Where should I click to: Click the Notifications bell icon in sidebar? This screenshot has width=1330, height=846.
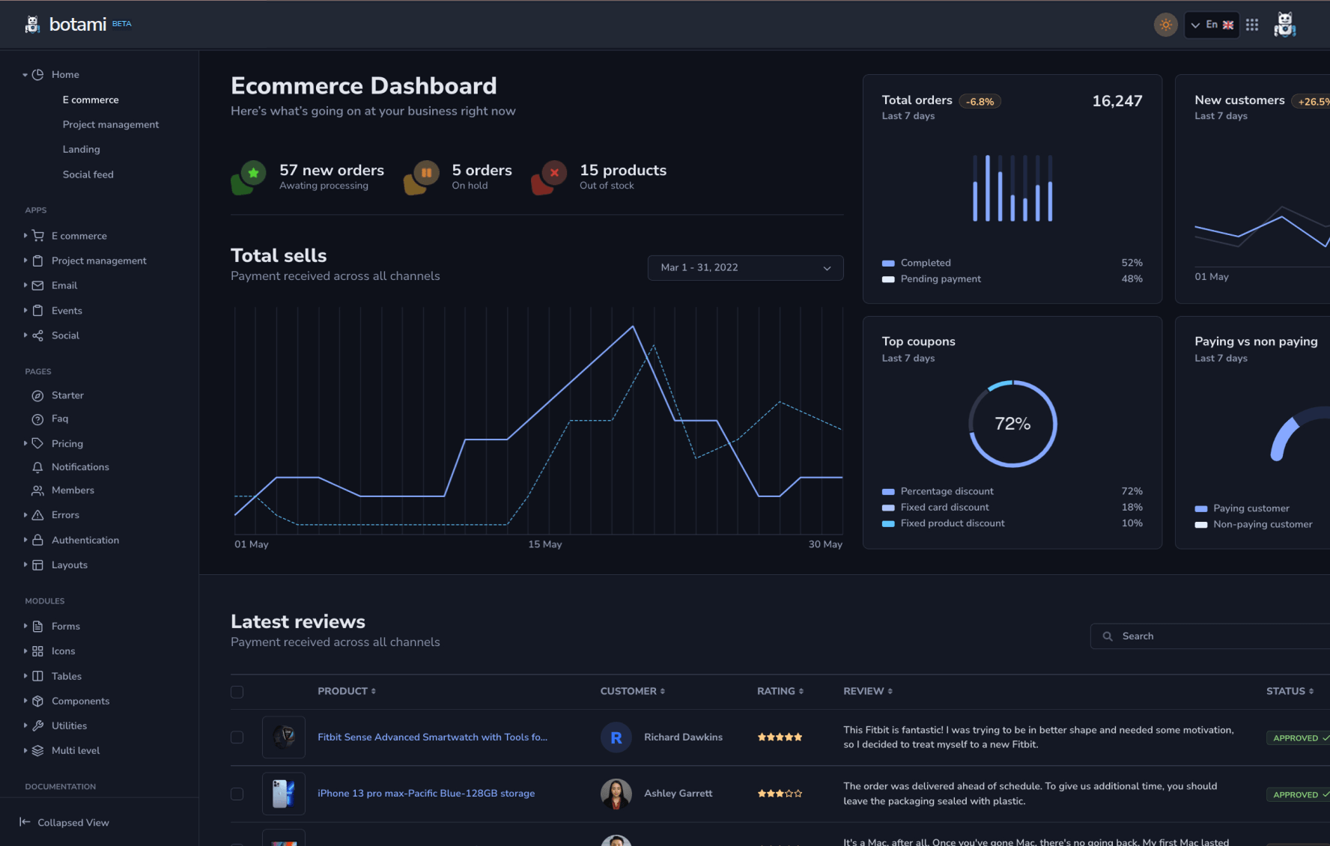point(37,467)
